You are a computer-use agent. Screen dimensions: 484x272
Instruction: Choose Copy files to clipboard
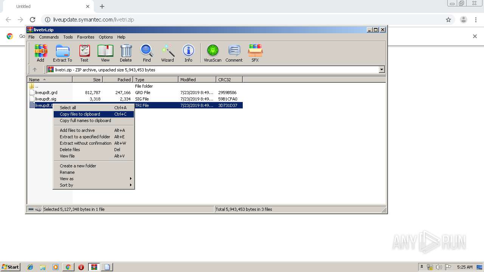coord(94,114)
